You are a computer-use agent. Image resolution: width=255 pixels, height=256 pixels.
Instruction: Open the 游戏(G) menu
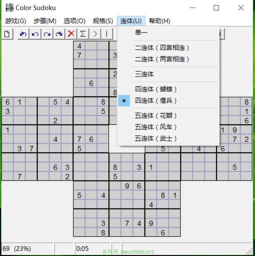click(x=16, y=21)
